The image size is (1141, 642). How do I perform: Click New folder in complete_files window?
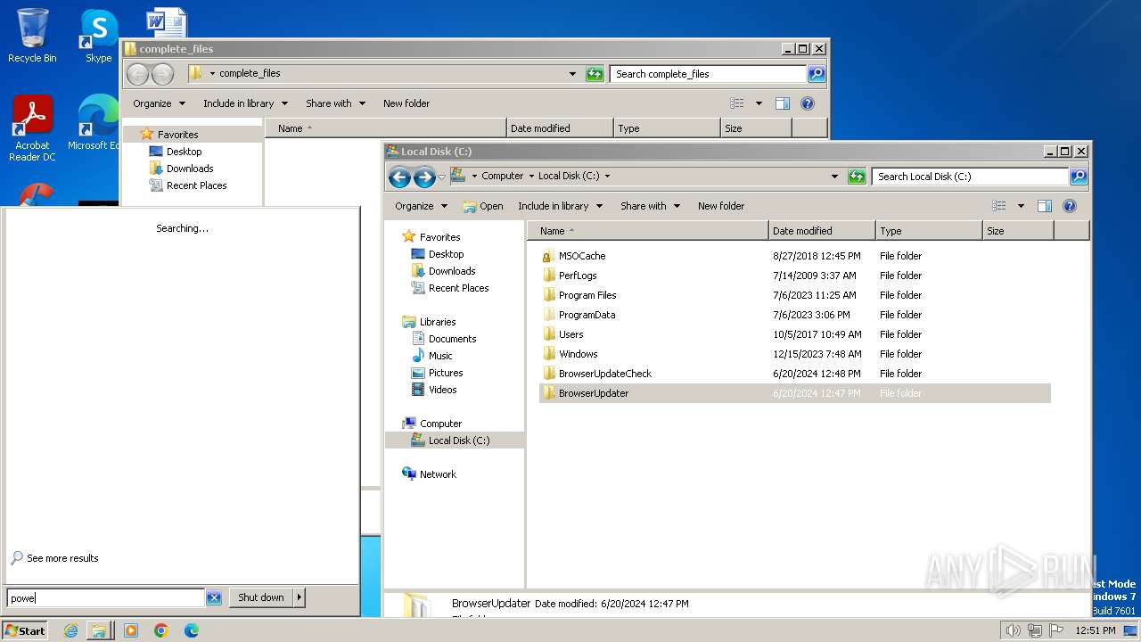406,103
